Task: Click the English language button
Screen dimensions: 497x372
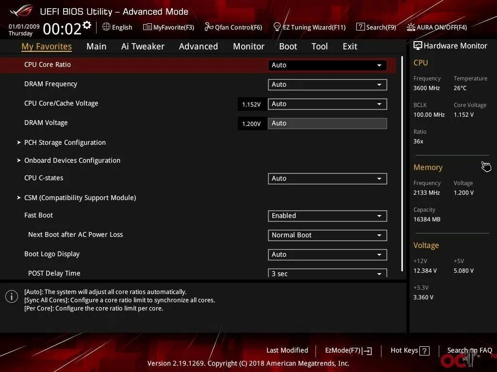Action: coord(117,27)
